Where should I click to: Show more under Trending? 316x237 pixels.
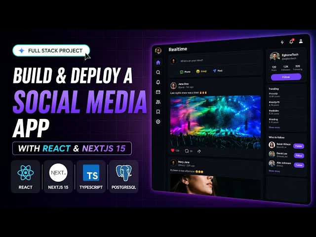pos(274,127)
